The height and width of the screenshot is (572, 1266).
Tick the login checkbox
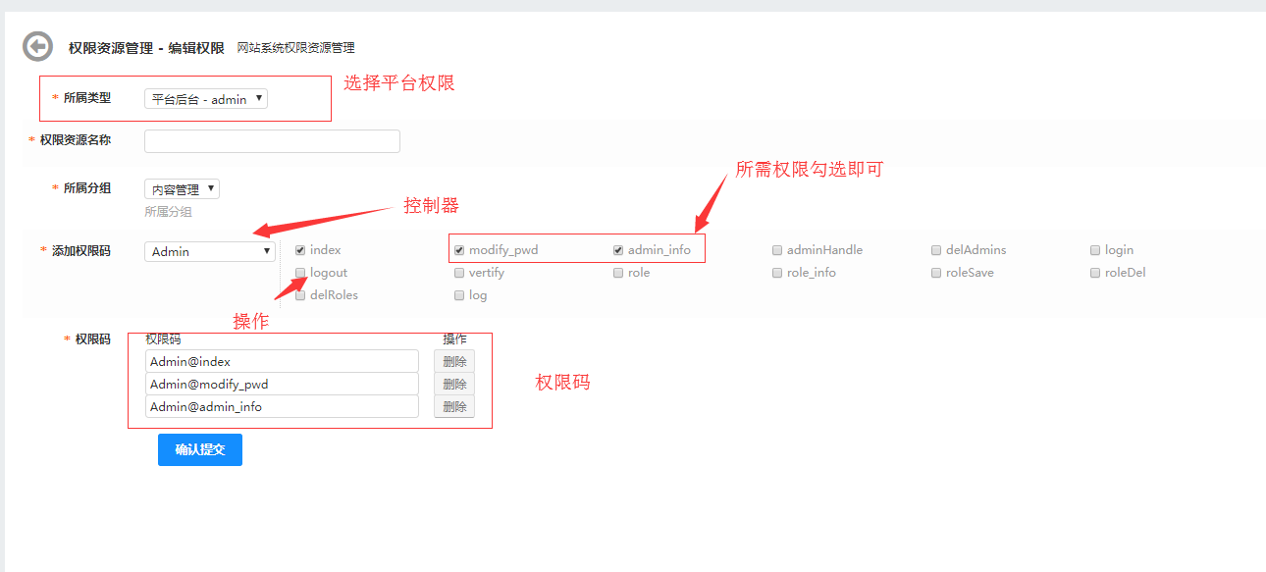pyautogui.click(x=1095, y=250)
